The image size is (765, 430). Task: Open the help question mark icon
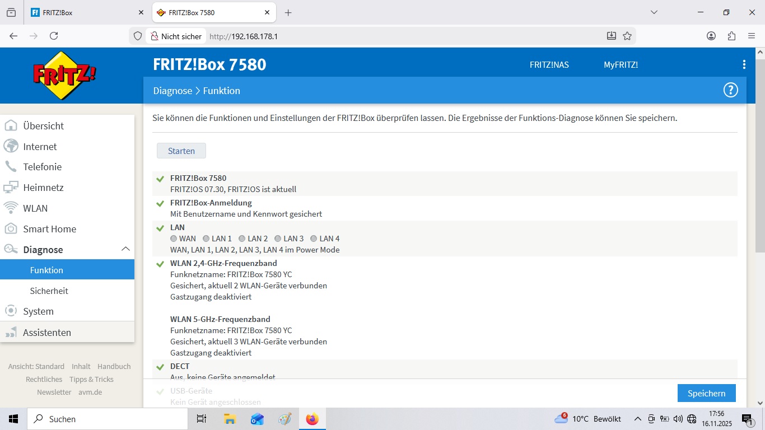[730, 90]
